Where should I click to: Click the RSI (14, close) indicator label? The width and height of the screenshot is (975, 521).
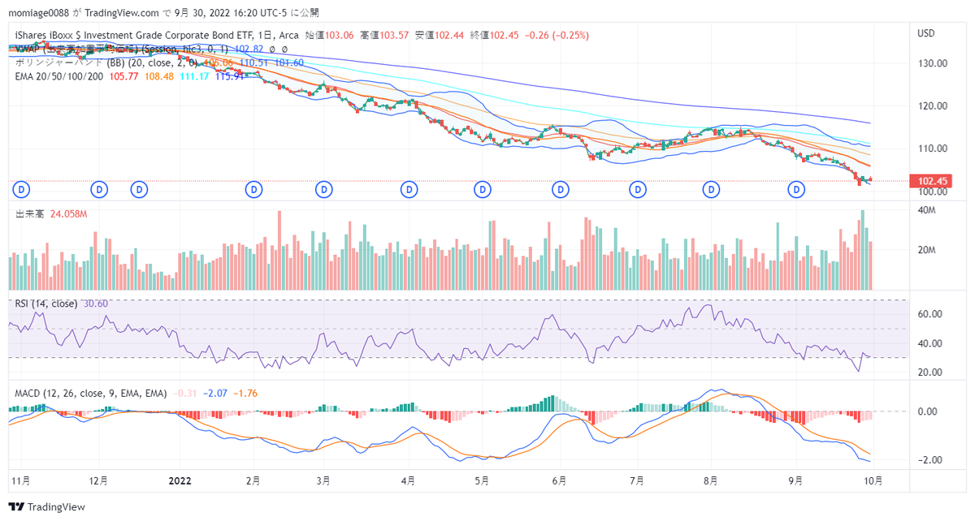coord(46,304)
